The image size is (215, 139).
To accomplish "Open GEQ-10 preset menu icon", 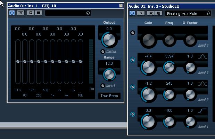I will [x=88, y=13].
